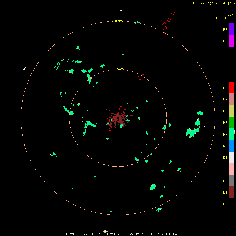Click the "BI" legend label
The width and height of the screenshot is (236, 236).
(x=225, y=192)
